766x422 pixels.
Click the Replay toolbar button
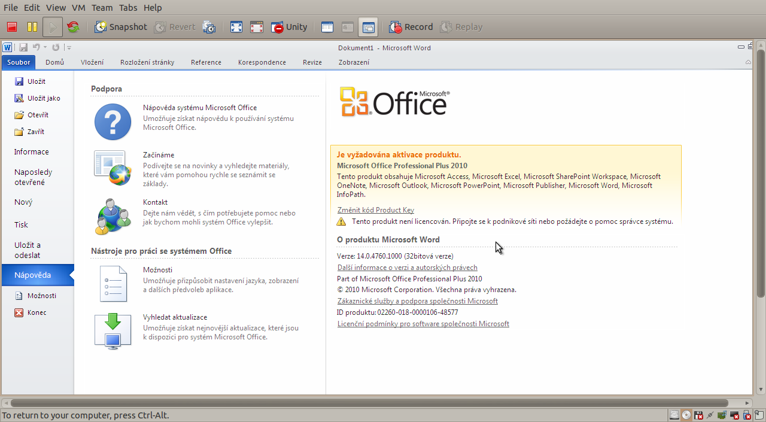coord(461,27)
